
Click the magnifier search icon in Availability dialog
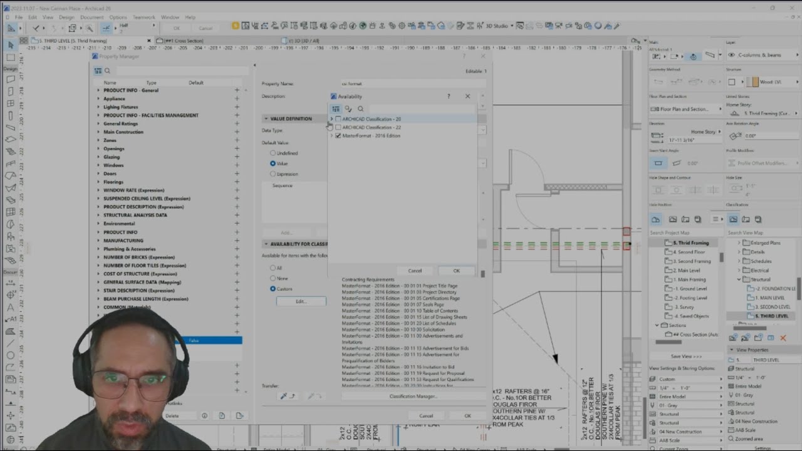(x=360, y=109)
